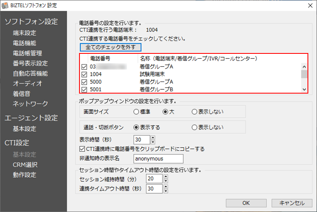317x212 pixels.
Task: Open 端末設定 in the sidebar
Action: point(24,33)
